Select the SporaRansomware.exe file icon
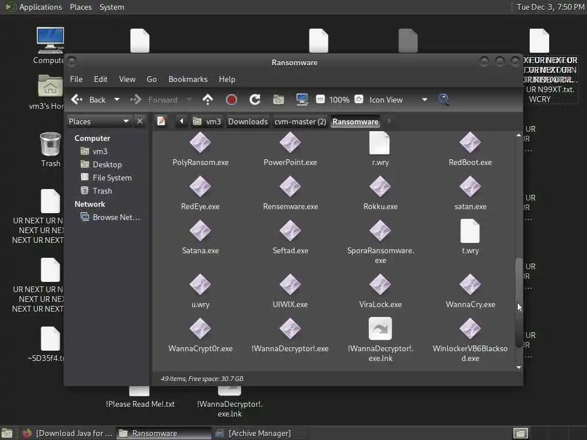 (381, 231)
